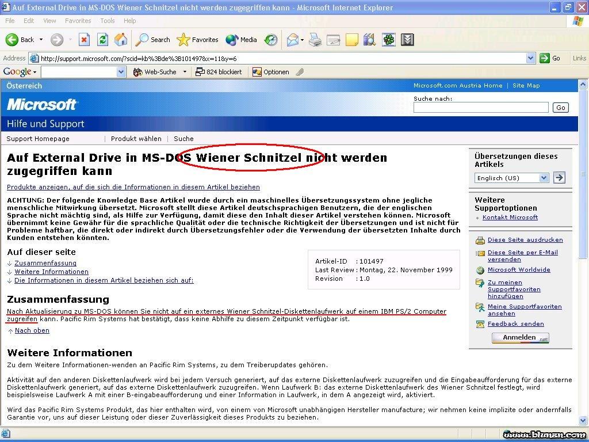Viewport: 589px width, 442px height.
Task: Open the address bar URL dropdown
Action: pos(530,58)
